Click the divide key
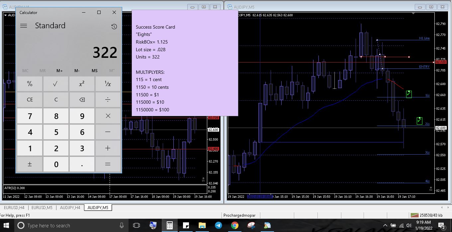Image resolution: width=452 pixels, height=232 pixels. [108, 99]
